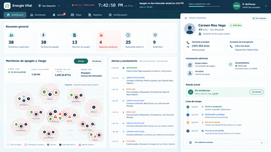
Task: Switch to the Residentes view toggle
Action: tap(97, 61)
